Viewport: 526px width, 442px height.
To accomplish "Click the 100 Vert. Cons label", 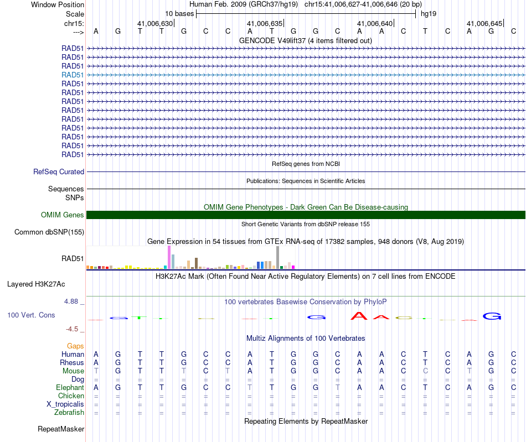I will pos(31,315).
